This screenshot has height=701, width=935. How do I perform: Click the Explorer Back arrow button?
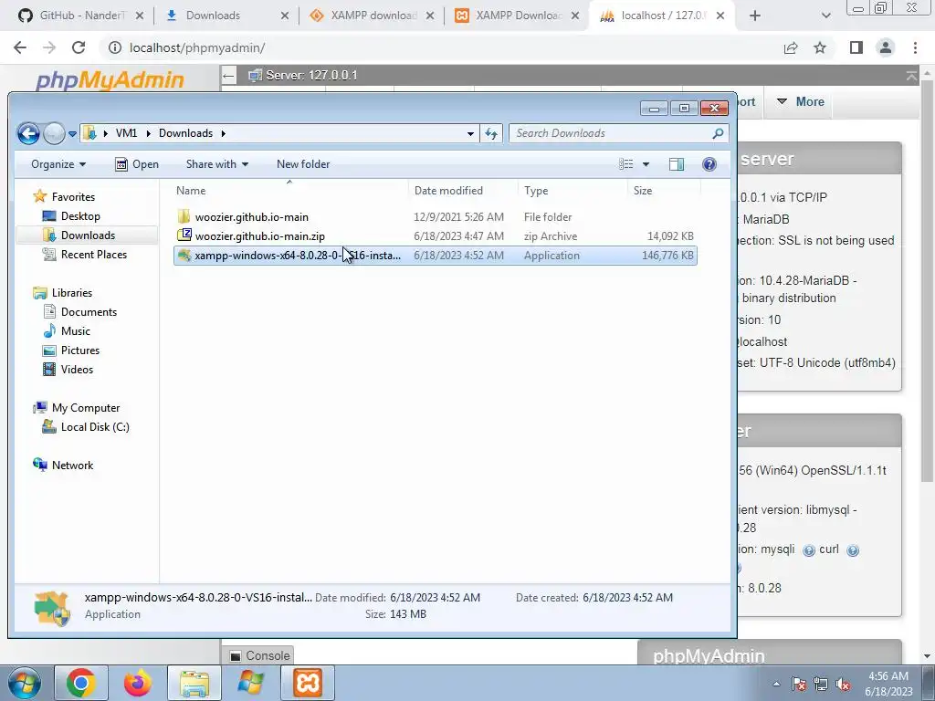coord(28,133)
